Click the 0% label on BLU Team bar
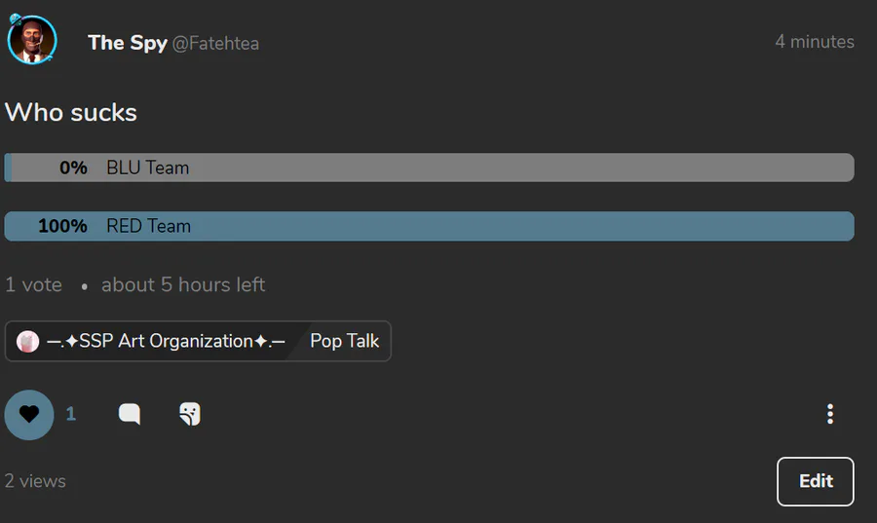The width and height of the screenshot is (877, 523). [73, 168]
